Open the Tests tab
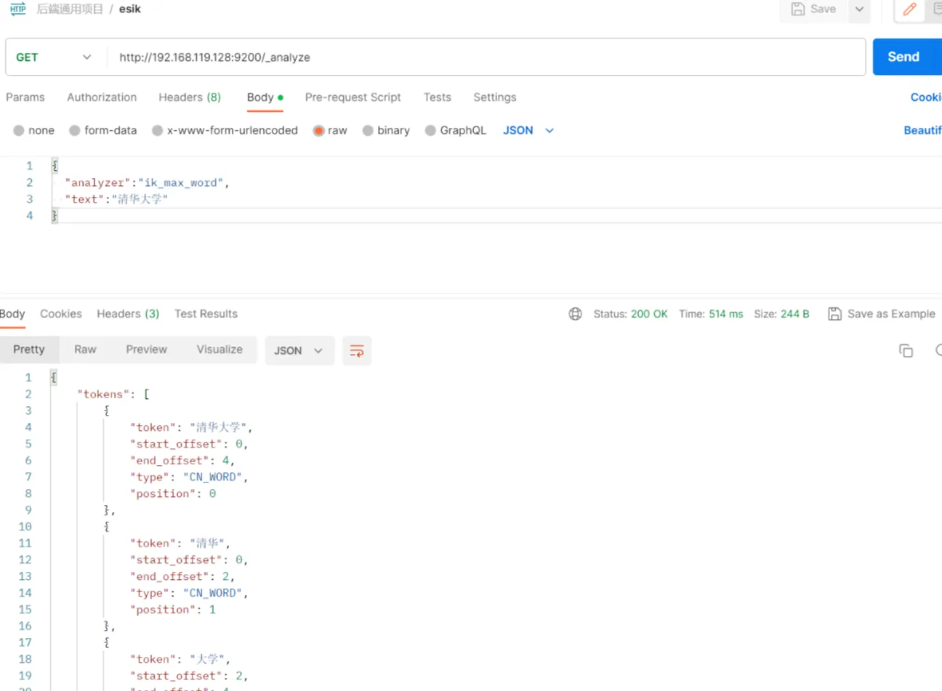Image resolution: width=942 pixels, height=691 pixels. pyautogui.click(x=438, y=97)
